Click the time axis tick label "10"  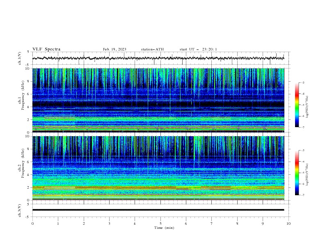(288, 224)
